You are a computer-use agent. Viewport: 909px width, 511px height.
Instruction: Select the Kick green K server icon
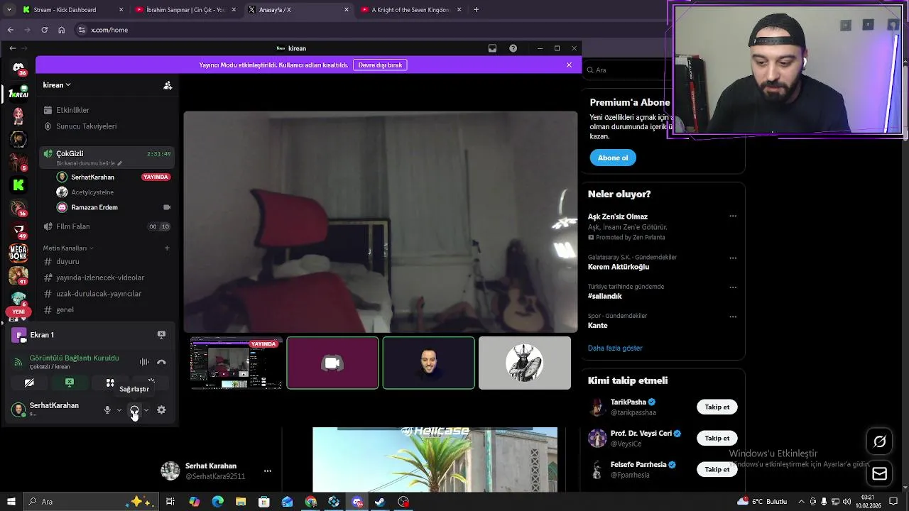(18, 185)
